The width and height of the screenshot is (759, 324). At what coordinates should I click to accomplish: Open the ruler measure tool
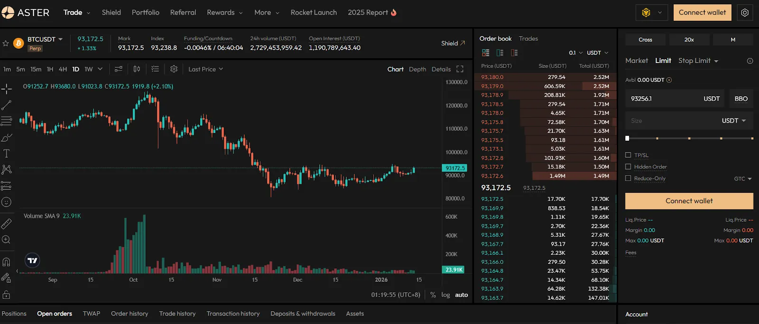(x=6, y=224)
